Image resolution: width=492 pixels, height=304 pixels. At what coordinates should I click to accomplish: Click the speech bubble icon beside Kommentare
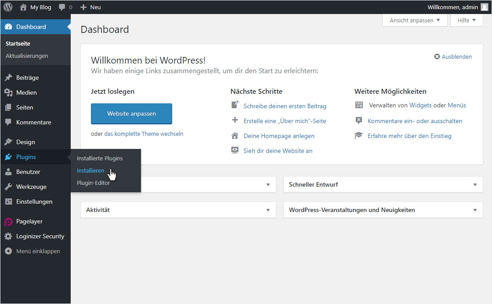point(8,122)
